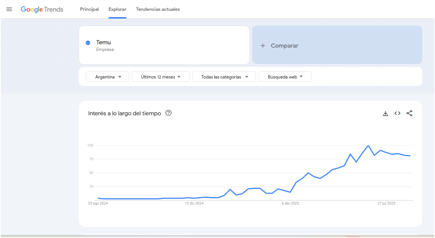Image resolution: width=435 pixels, height=238 pixels.
Task: Open help icon beside Interés a lo largo del tiempo
Action: point(168,113)
